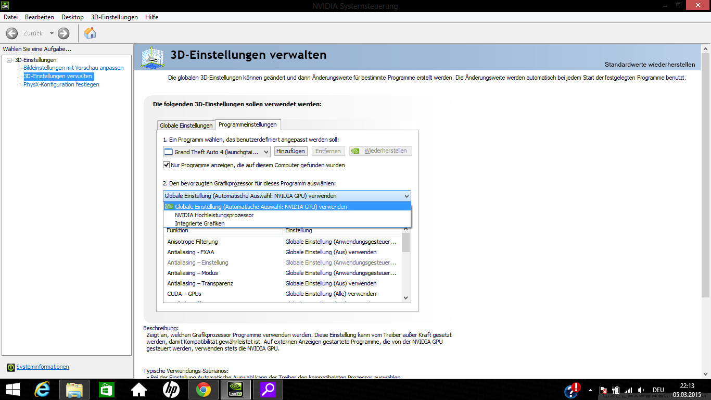The height and width of the screenshot is (400, 711).
Task: Click Standardwerte wiederherstellen link
Action: [650, 65]
